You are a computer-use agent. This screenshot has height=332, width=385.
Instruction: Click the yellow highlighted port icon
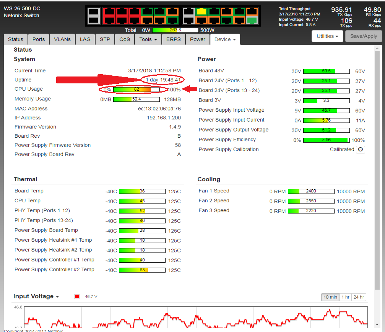pos(201,11)
